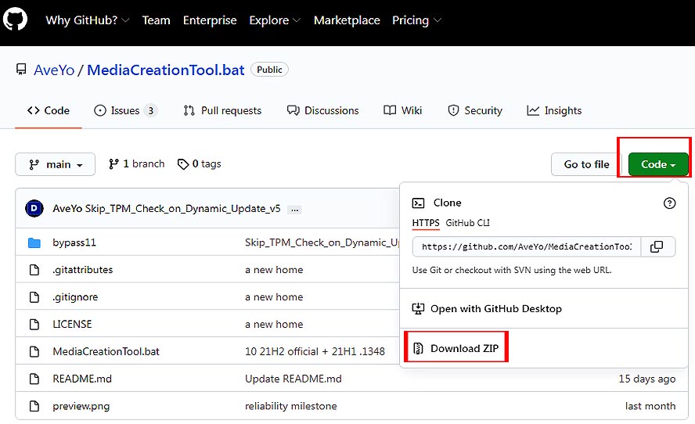This screenshot has height=424, width=695.
Task: Click the branch icon beside 1 branch
Action: [x=113, y=164]
